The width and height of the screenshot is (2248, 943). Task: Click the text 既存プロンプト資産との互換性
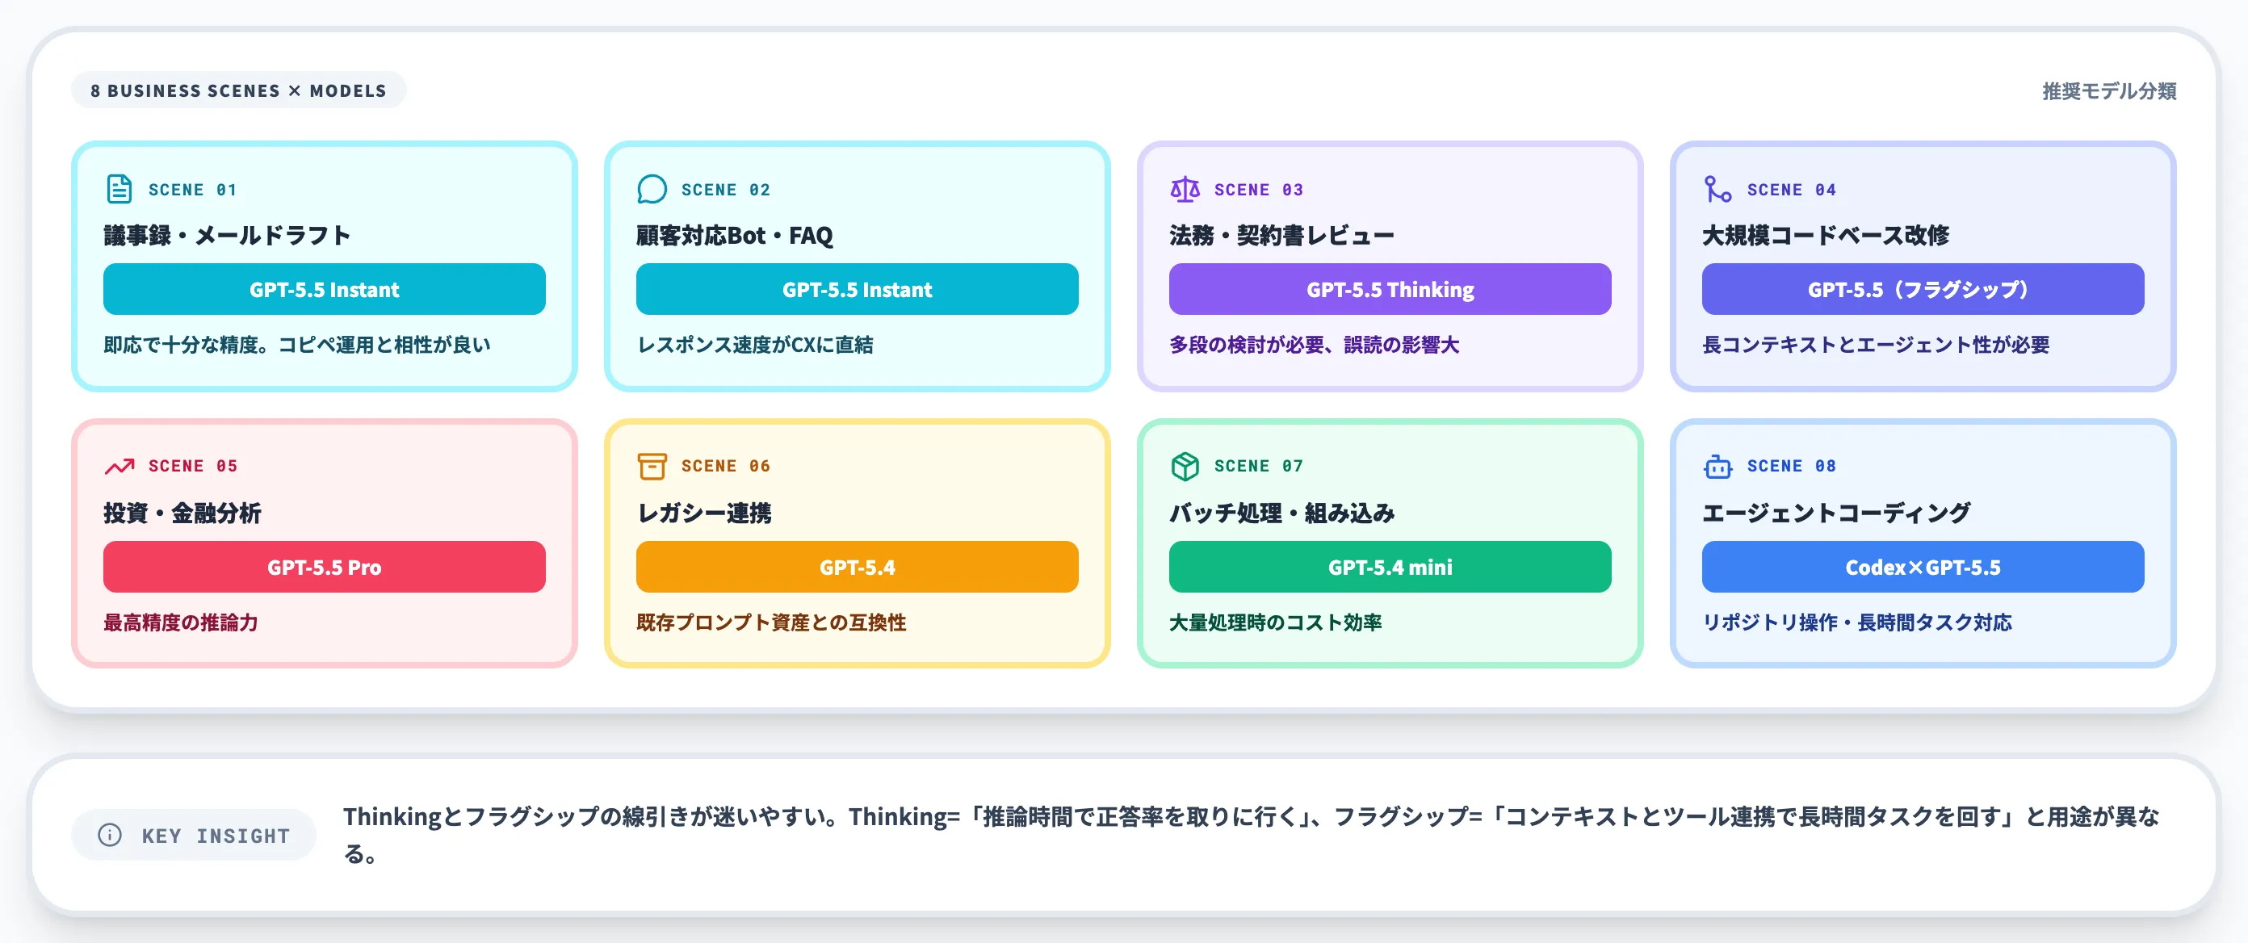pyautogui.click(x=771, y=622)
